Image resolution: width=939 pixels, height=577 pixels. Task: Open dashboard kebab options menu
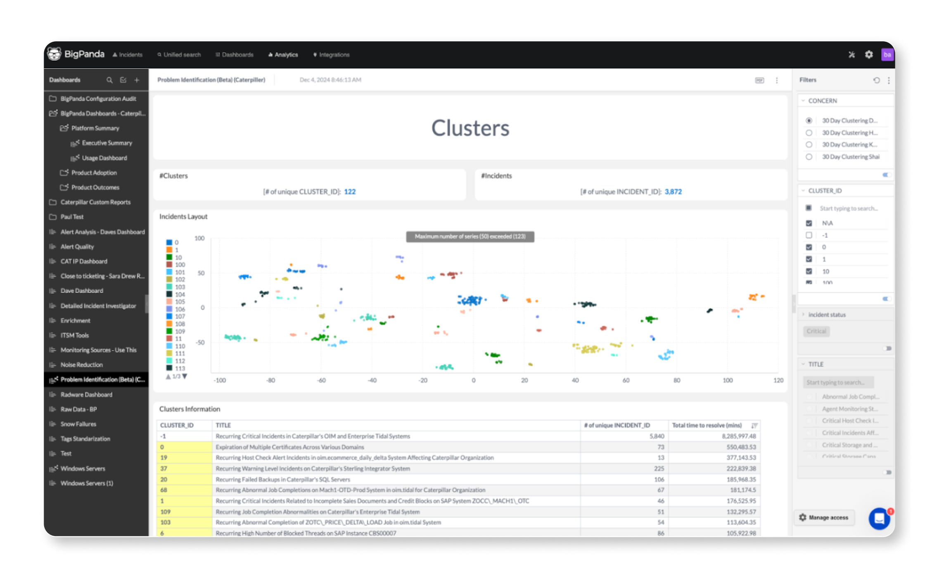pyautogui.click(x=777, y=80)
